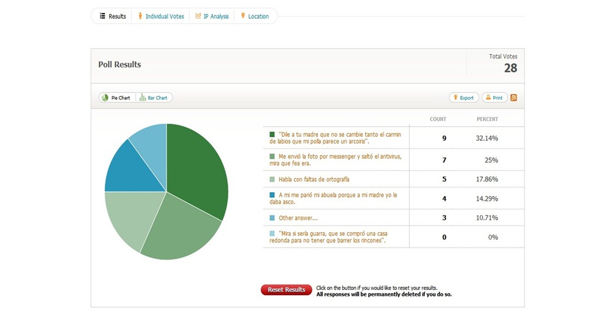Click the Bar Chart bars icon
The height and width of the screenshot is (324, 604).
pyautogui.click(x=143, y=97)
